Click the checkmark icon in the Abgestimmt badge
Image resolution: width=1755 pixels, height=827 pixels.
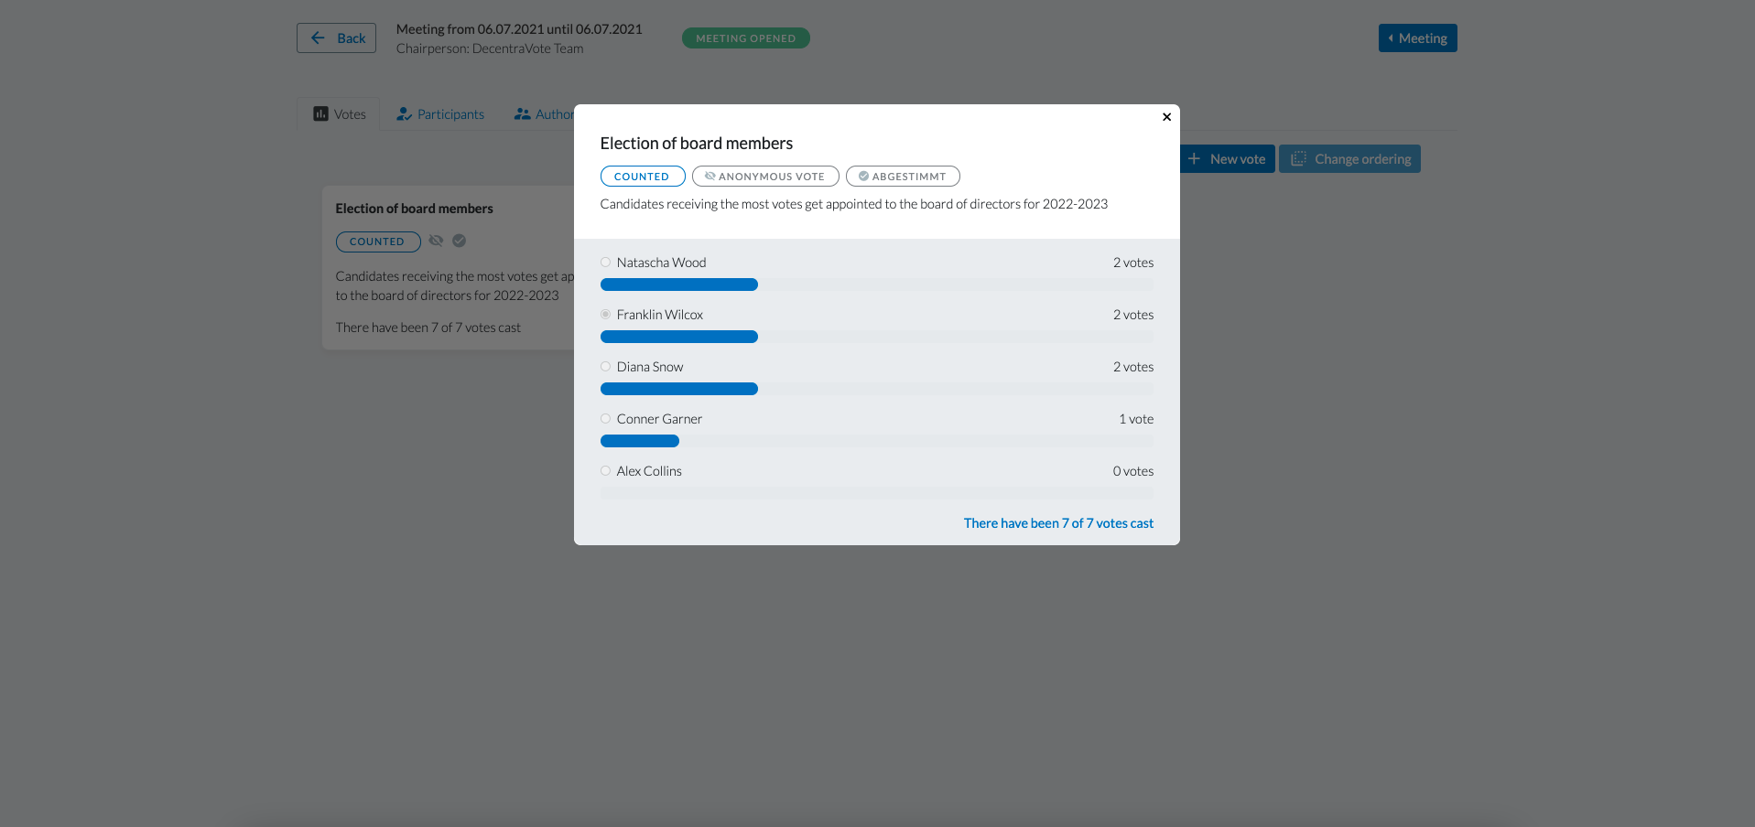863,177
